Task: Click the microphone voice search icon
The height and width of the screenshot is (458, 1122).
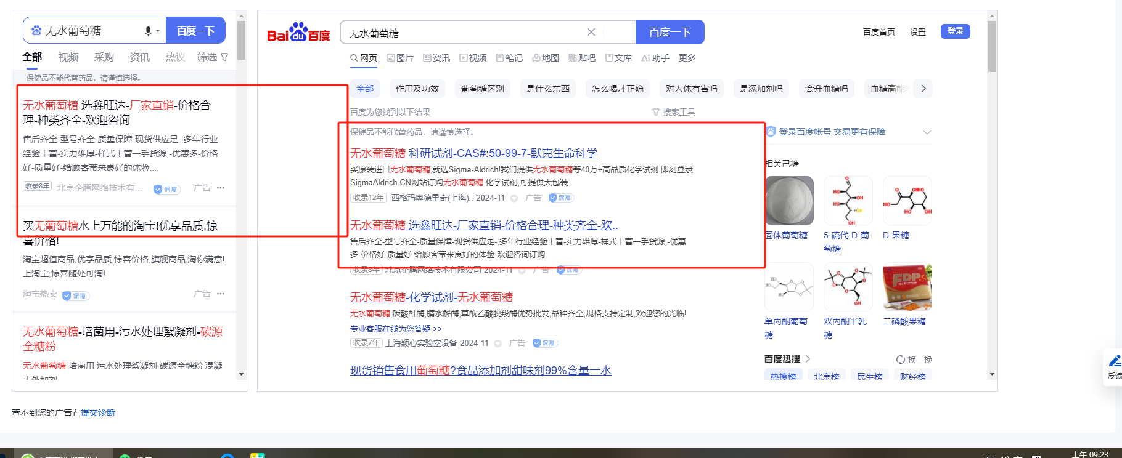Action: 148,31
